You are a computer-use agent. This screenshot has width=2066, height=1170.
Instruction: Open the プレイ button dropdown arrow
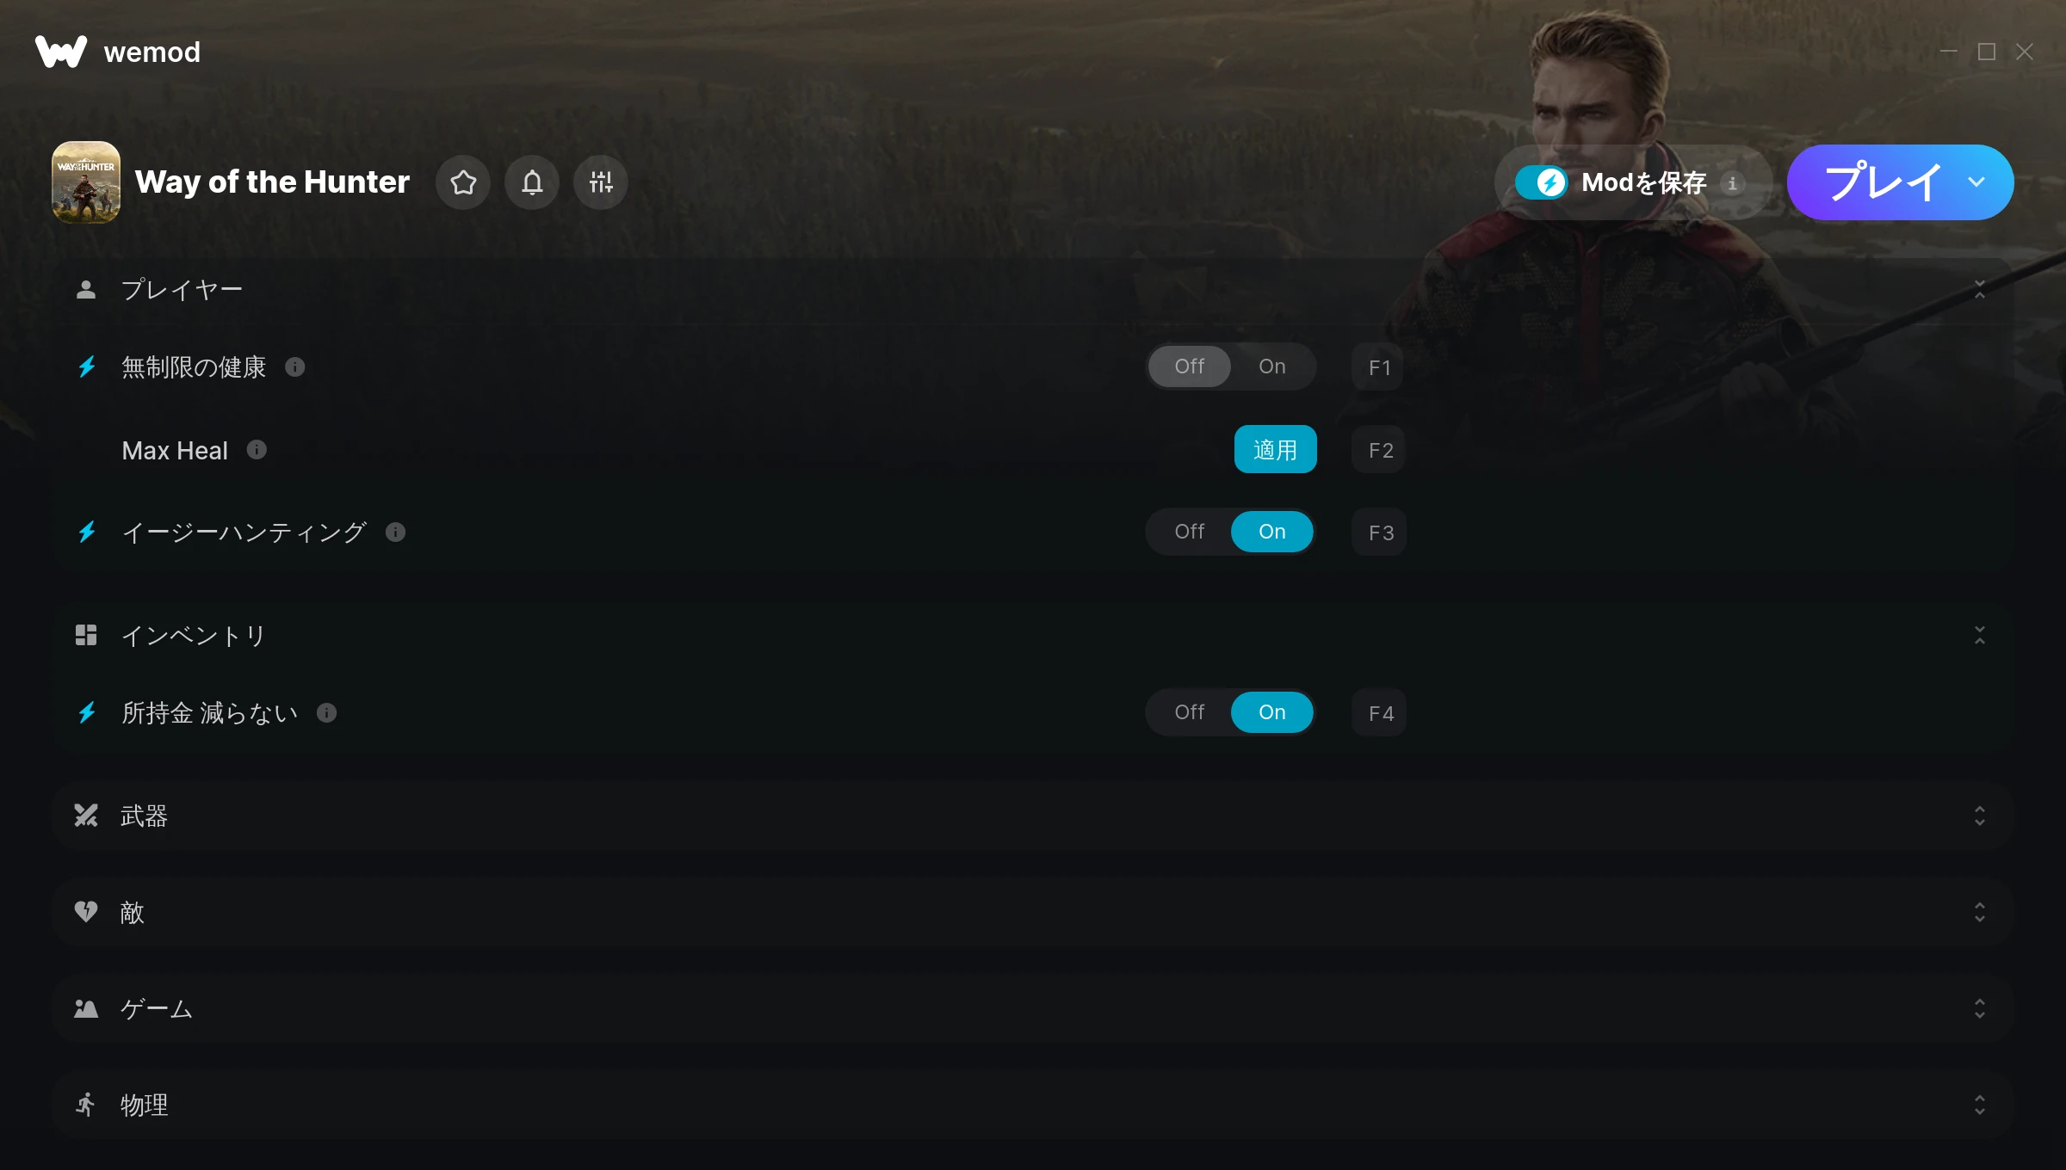tap(1976, 182)
